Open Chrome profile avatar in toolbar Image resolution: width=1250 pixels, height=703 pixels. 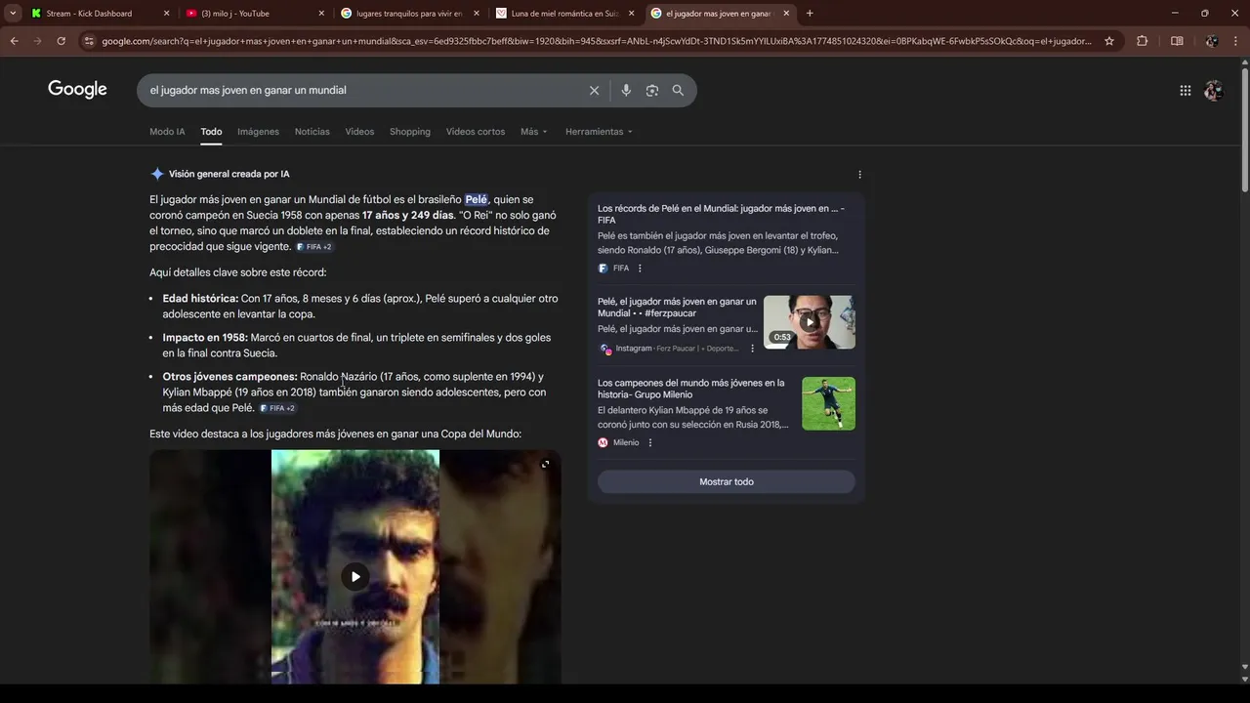point(1211,41)
